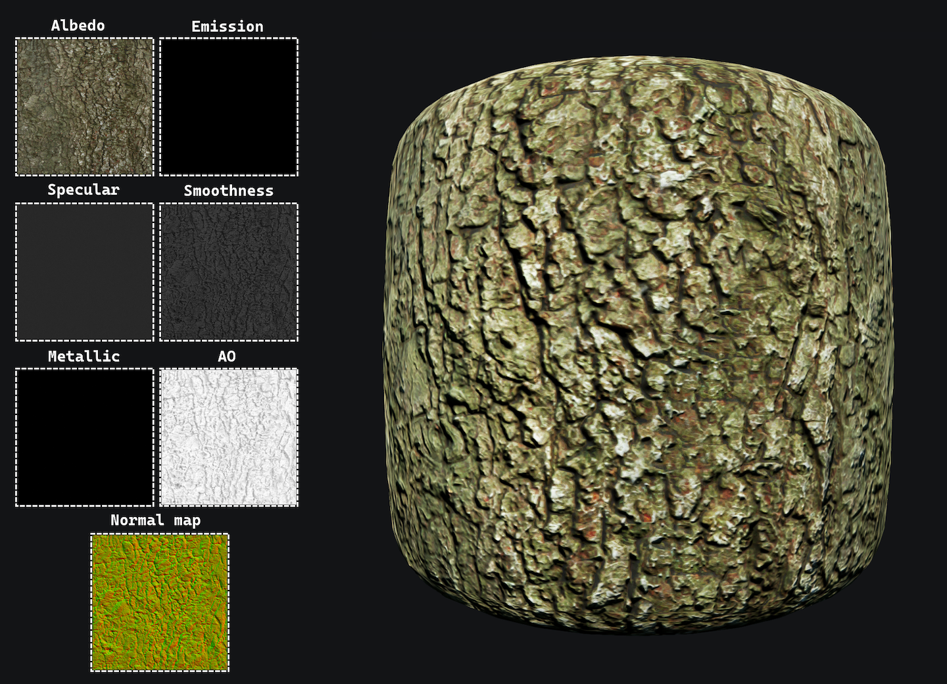947x684 pixels.
Task: Open the Specular map thumbnail
Action: 84,272
